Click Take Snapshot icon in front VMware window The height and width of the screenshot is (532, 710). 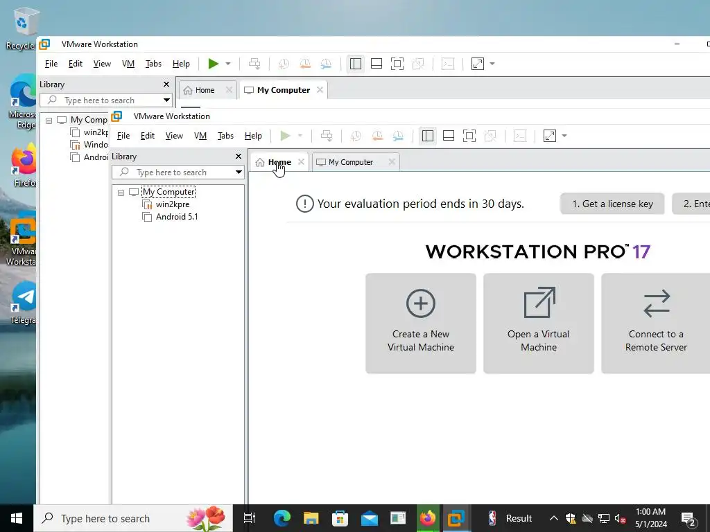click(356, 136)
